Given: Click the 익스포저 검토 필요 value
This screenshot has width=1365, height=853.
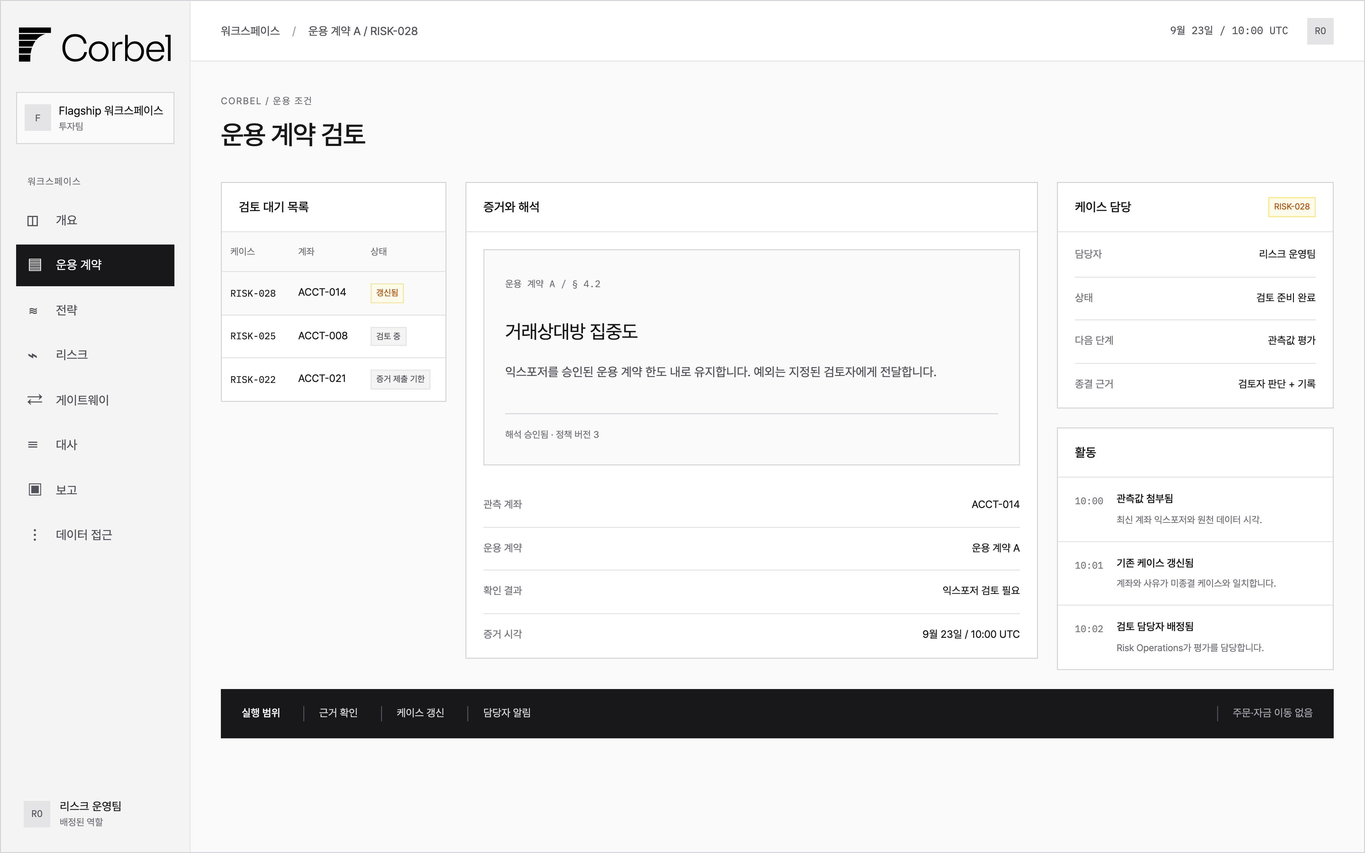Looking at the screenshot, I should pos(981,591).
